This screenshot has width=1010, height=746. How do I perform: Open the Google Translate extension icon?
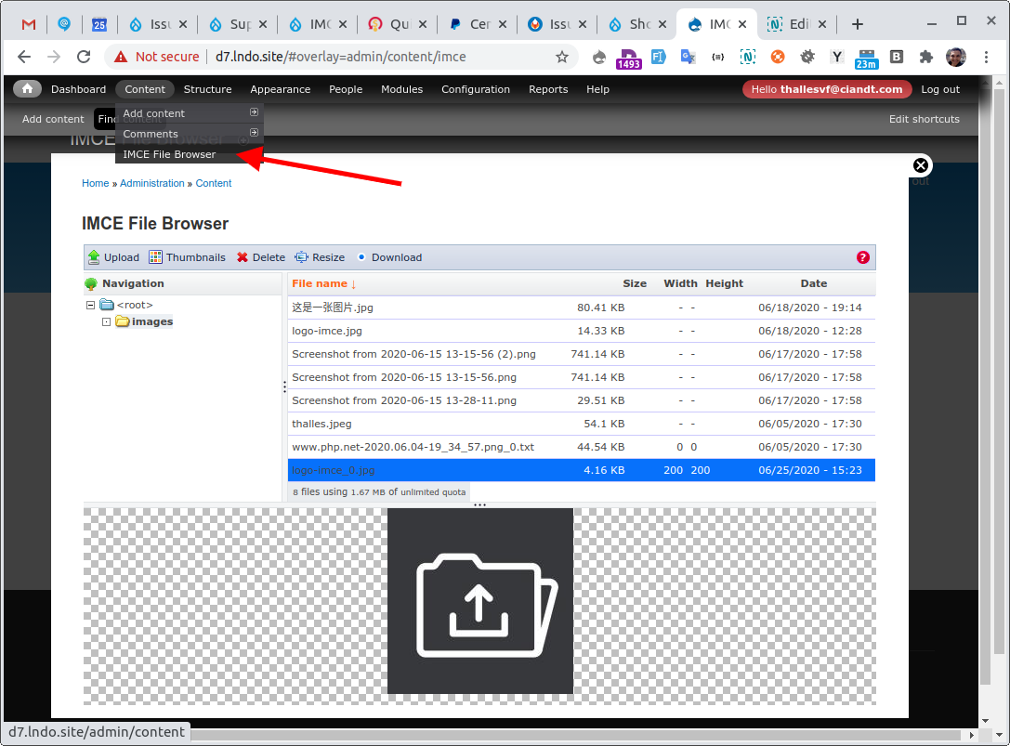(x=688, y=57)
